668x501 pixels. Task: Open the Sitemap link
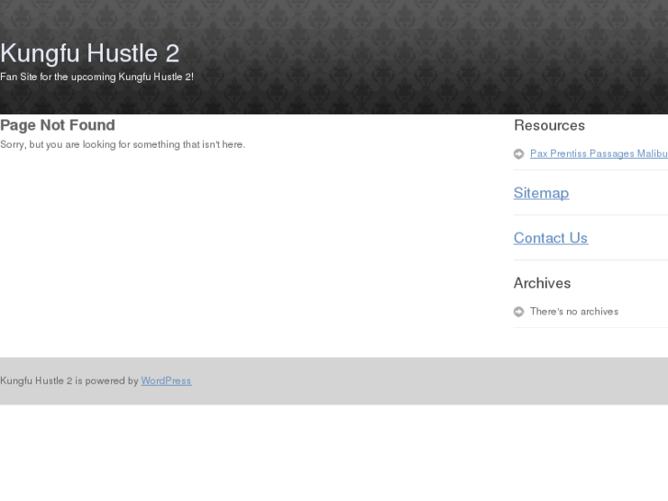pos(541,193)
